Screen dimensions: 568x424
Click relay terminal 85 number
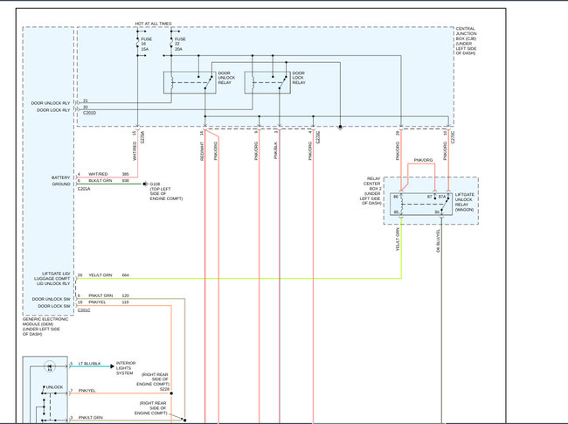[396, 212]
